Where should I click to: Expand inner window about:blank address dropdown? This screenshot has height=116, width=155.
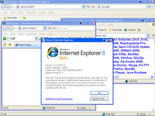[x=45, y=28]
